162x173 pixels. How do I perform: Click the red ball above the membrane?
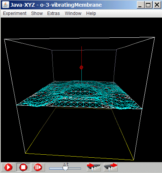tap(81, 67)
